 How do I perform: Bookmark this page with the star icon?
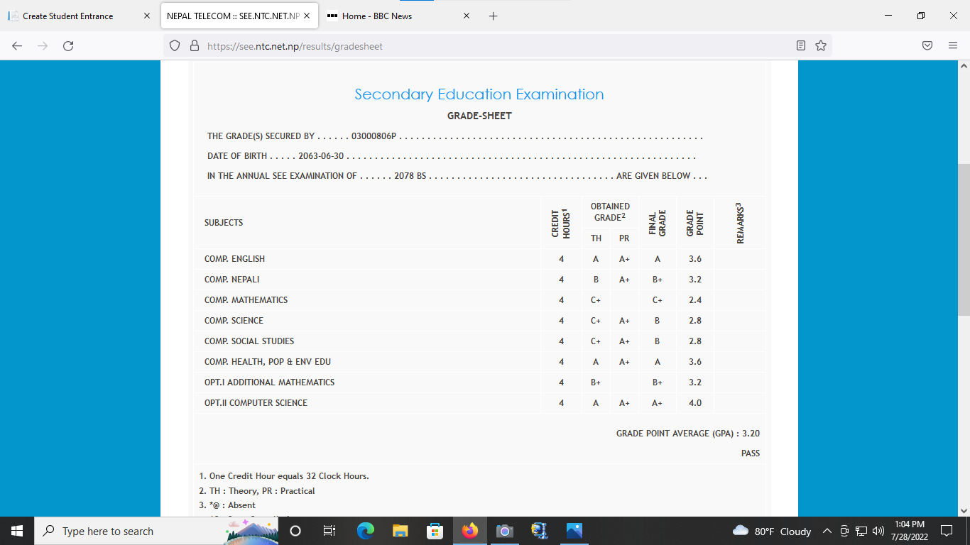[x=821, y=45]
